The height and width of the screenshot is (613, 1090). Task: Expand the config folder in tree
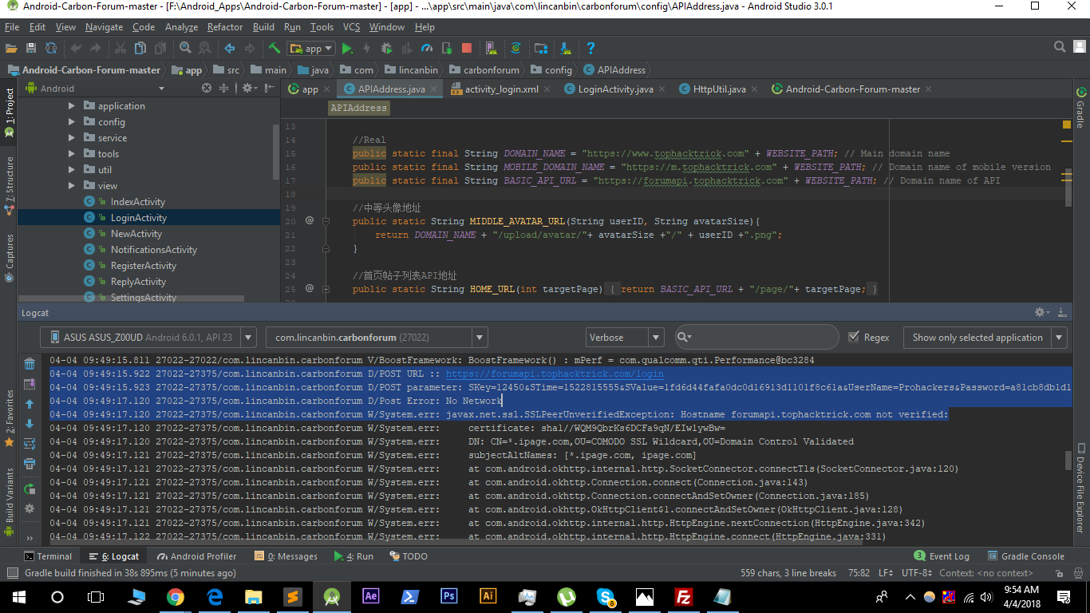(71, 122)
